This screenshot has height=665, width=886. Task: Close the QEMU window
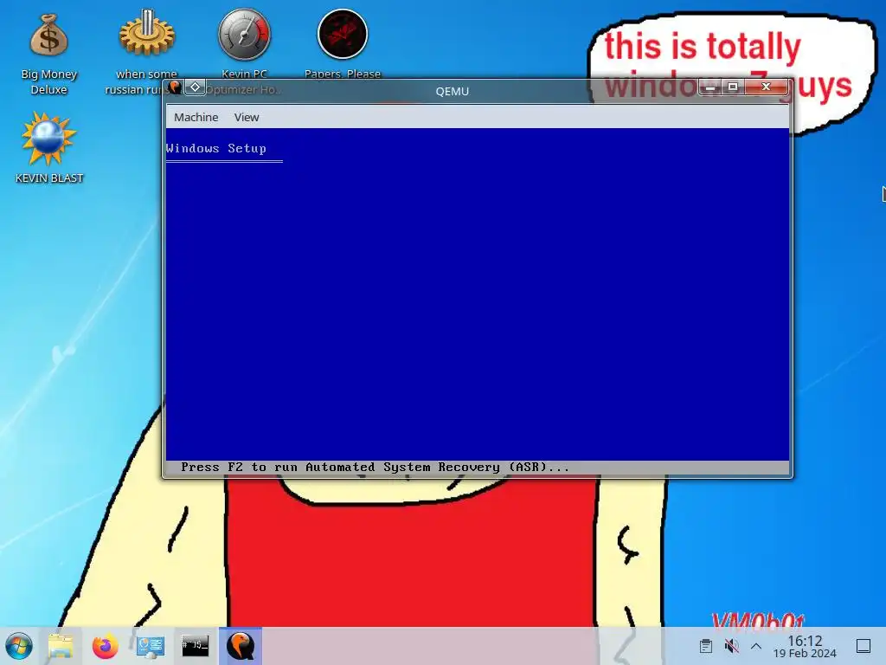[767, 87]
